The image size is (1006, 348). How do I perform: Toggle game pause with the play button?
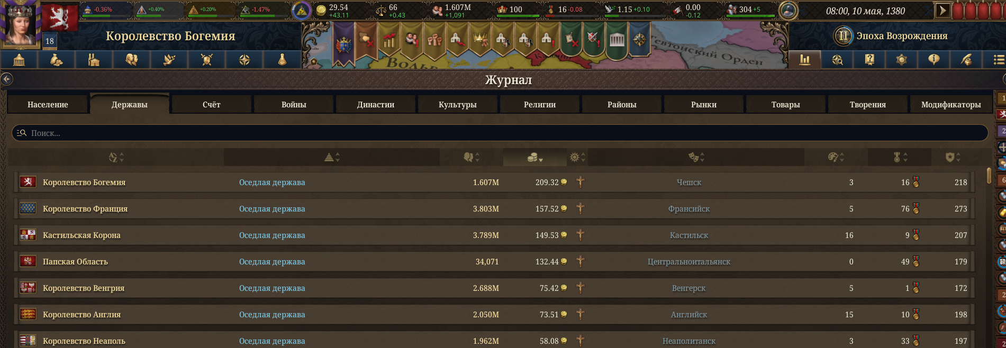pyautogui.click(x=942, y=10)
